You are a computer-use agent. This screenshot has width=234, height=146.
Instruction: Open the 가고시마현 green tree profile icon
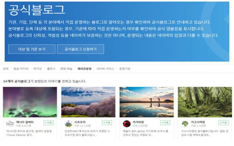click(x=185, y=124)
